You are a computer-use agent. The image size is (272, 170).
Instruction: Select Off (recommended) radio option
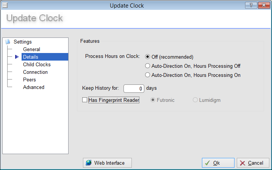[x=148, y=57]
